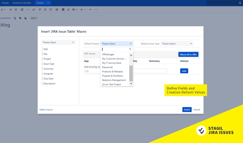Viewport: 243px width, 143px height.
Task: Toggle the Key field checkbox
Action: tap(42, 54)
